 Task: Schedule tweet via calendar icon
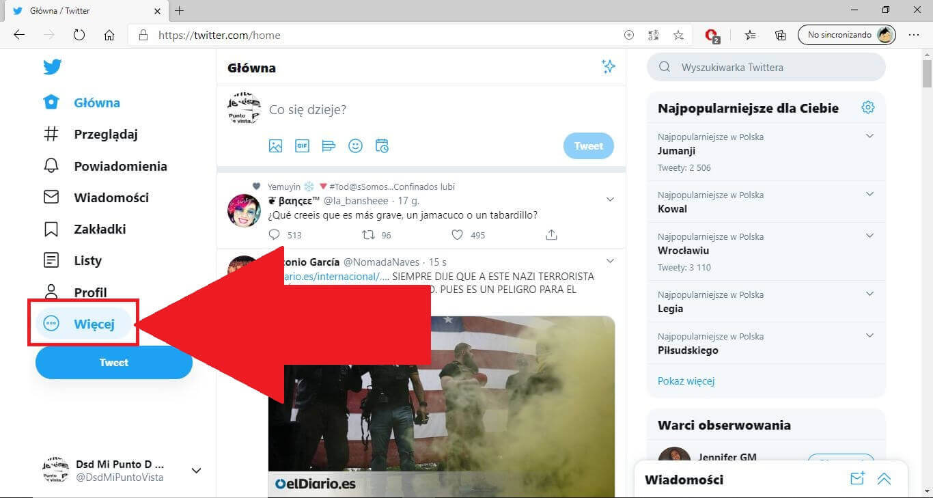pyautogui.click(x=382, y=146)
